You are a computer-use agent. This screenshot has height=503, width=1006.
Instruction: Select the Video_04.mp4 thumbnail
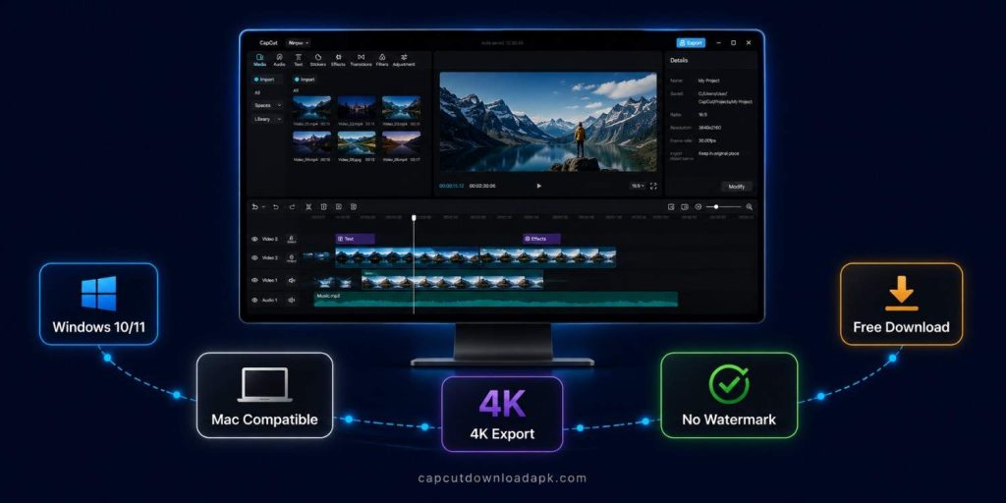[x=311, y=142]
